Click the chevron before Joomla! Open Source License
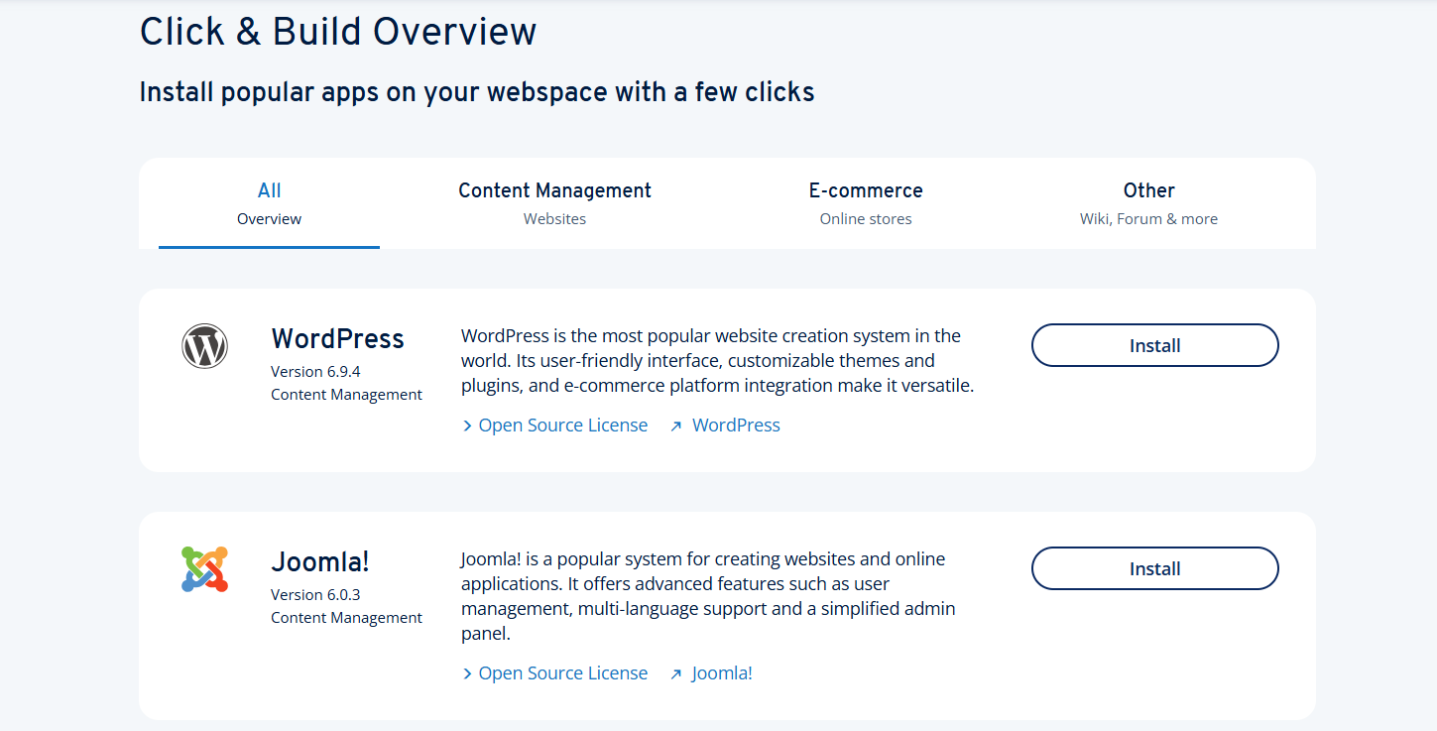The image size is (1437, 731). pos(467,673)
